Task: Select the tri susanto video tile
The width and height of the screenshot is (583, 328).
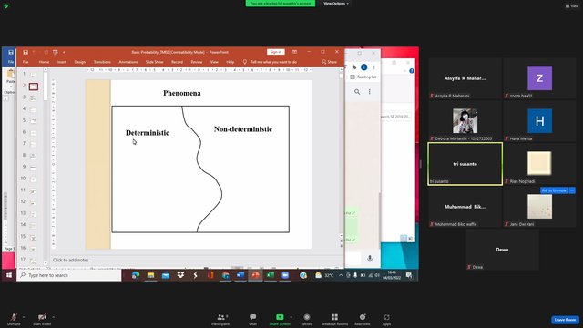Action: [x=465, y=164]
